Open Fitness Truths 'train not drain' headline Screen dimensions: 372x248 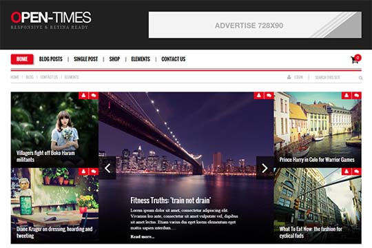click(170, 200)
